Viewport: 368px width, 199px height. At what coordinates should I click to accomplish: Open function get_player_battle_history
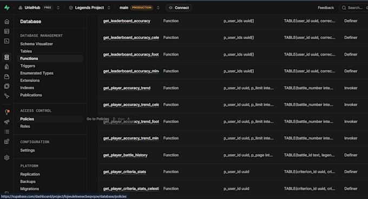coord(126,155)
